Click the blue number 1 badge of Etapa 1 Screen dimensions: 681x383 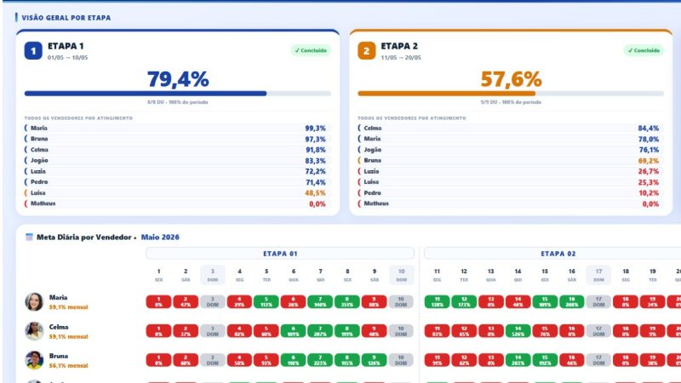[x=33, y=51]
